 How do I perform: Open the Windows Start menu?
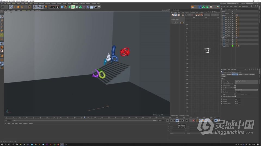[2, 144]
